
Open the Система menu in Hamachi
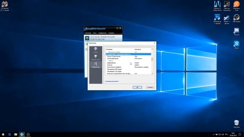point(88,33)
